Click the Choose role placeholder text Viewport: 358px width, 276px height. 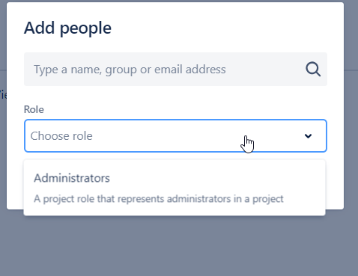pyautogui.click(x=61, y=136)
